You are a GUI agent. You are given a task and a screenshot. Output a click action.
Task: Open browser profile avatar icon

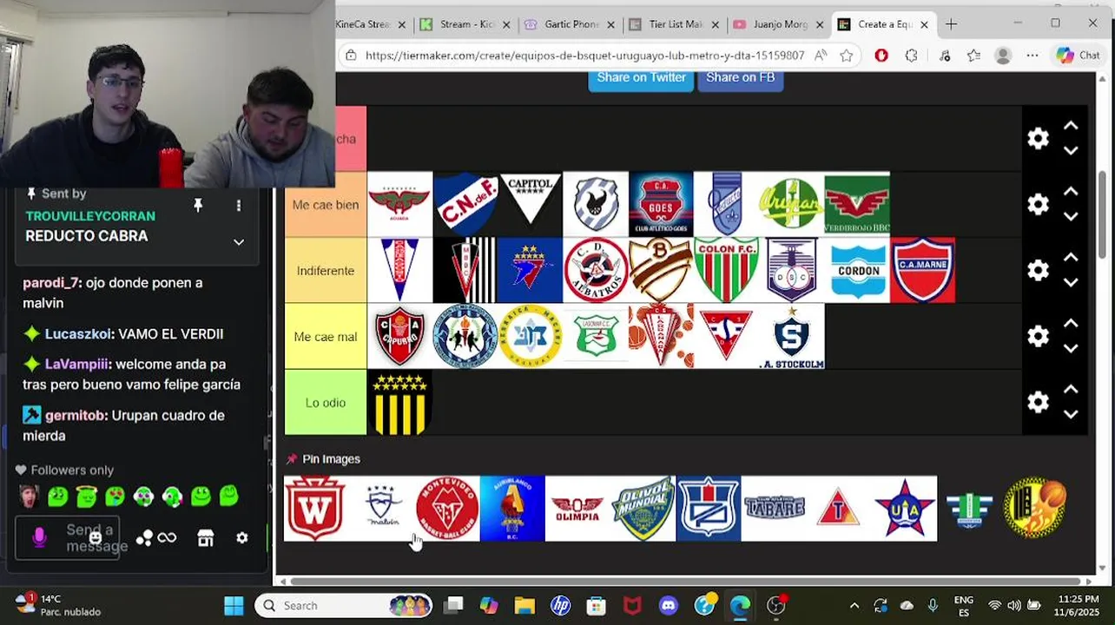click(1003, 56)
